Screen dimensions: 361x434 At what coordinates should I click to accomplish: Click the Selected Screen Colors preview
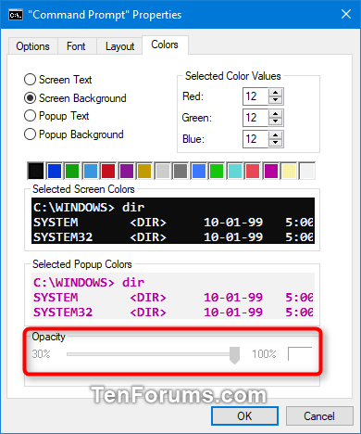coord(173,221)
